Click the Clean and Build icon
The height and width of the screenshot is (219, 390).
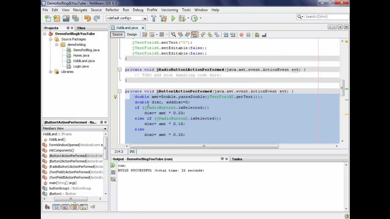[x=163, y=18]
